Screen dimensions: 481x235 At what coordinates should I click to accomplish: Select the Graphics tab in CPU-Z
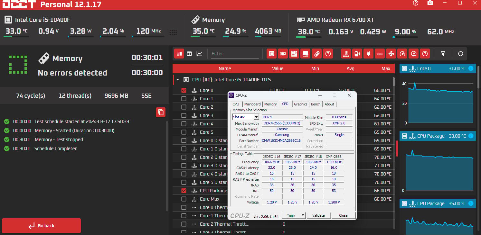pos(301,104)
